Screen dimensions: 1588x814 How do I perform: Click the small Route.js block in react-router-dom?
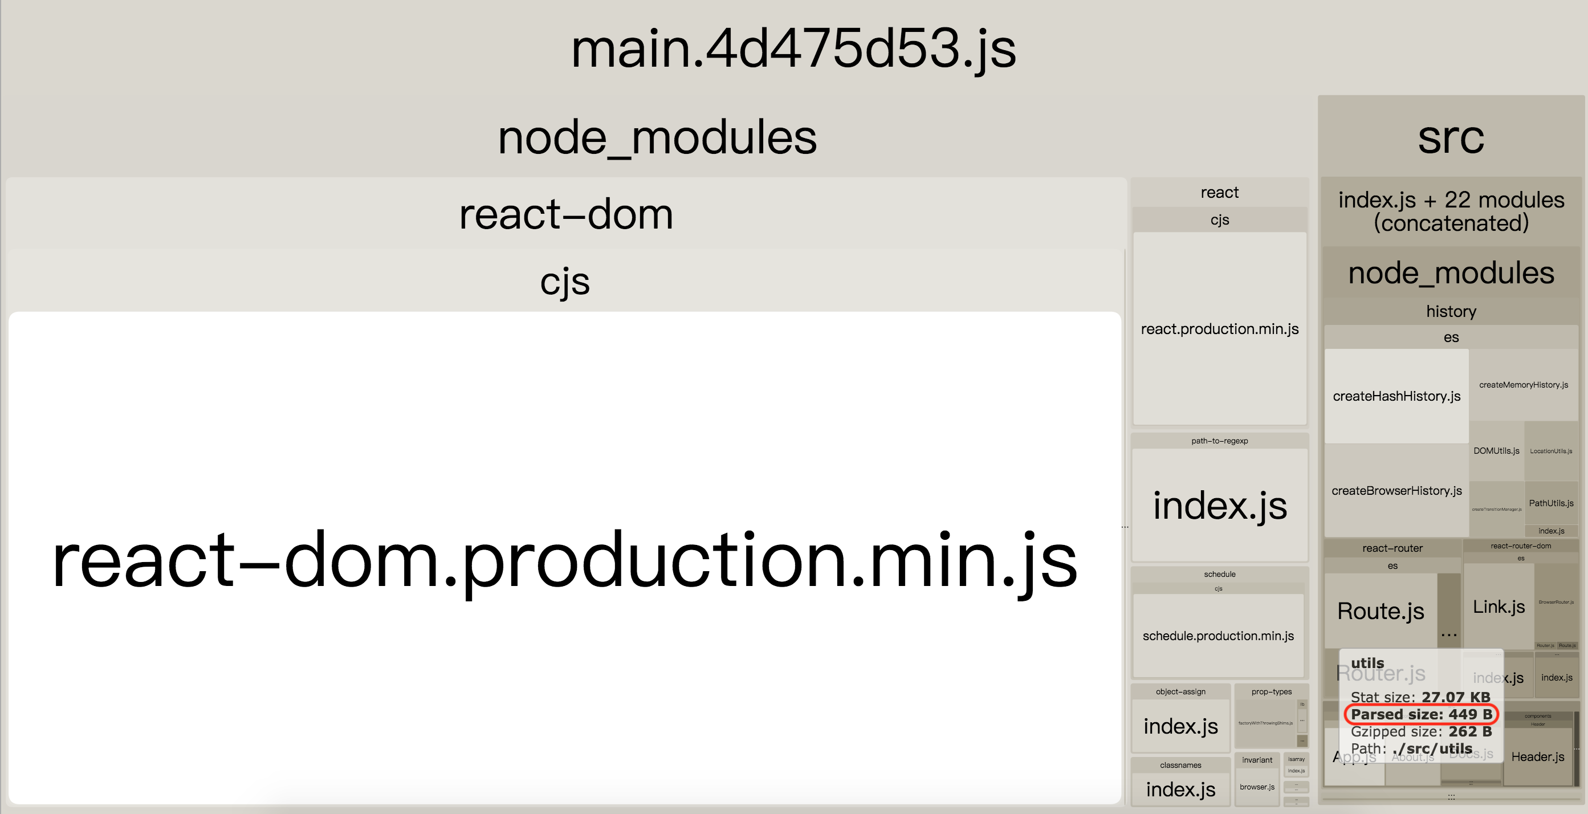[x=1567, y=646]
